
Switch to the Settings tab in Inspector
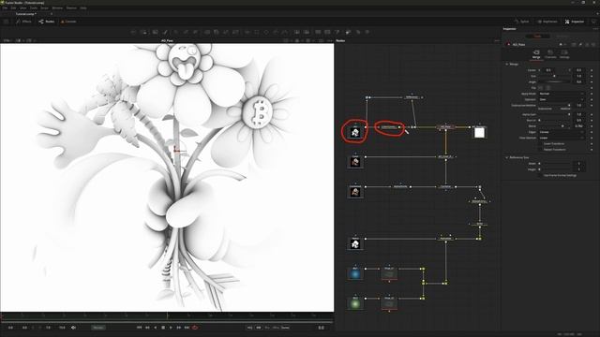[564, 54]
